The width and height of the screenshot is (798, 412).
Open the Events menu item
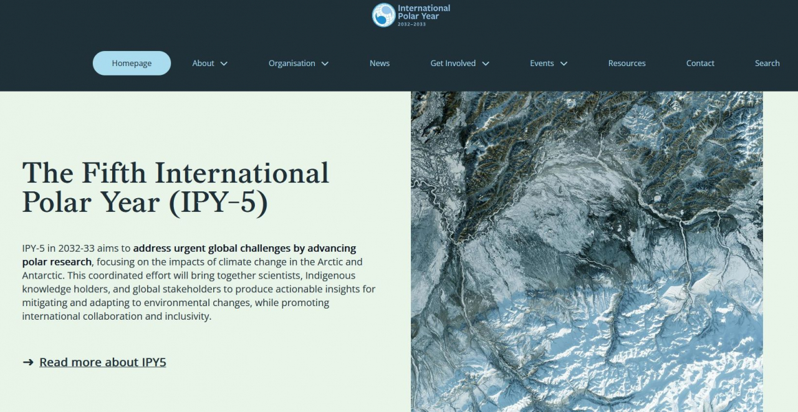[542, 63]
